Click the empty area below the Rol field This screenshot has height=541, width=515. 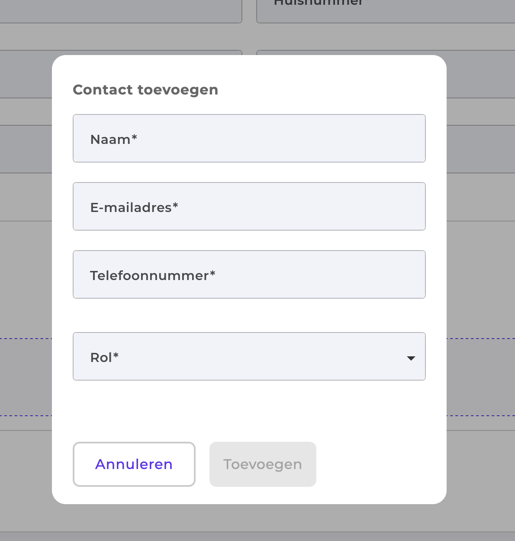(x=249, y=407)
